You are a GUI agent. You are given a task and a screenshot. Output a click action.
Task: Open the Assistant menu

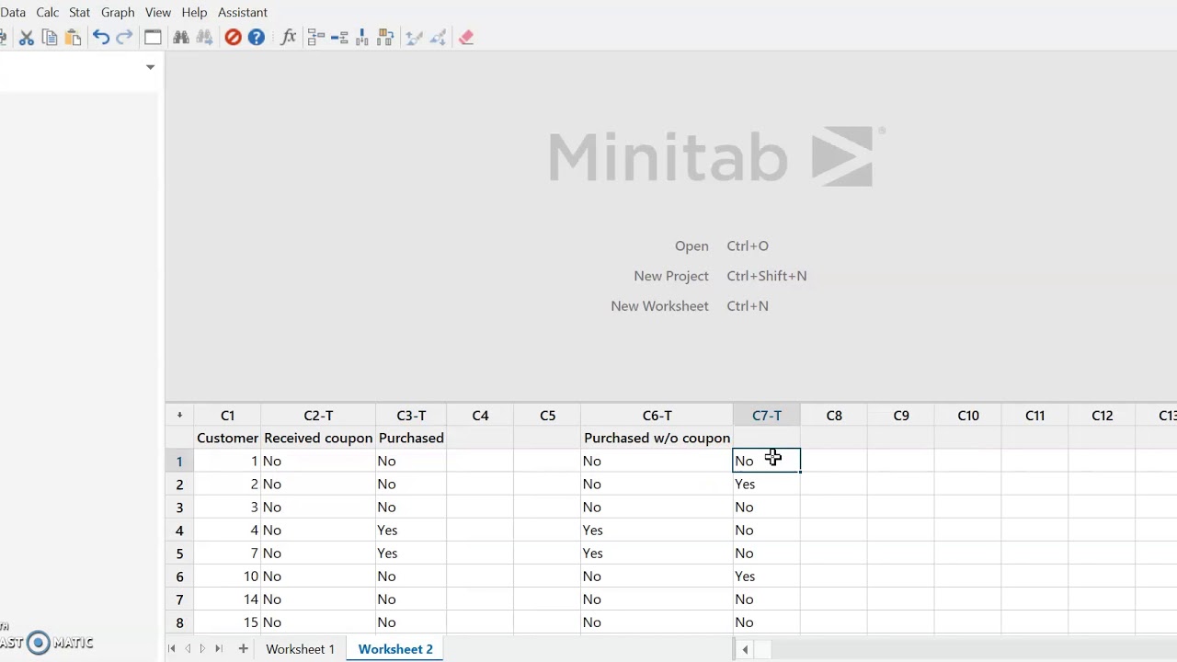243,12
